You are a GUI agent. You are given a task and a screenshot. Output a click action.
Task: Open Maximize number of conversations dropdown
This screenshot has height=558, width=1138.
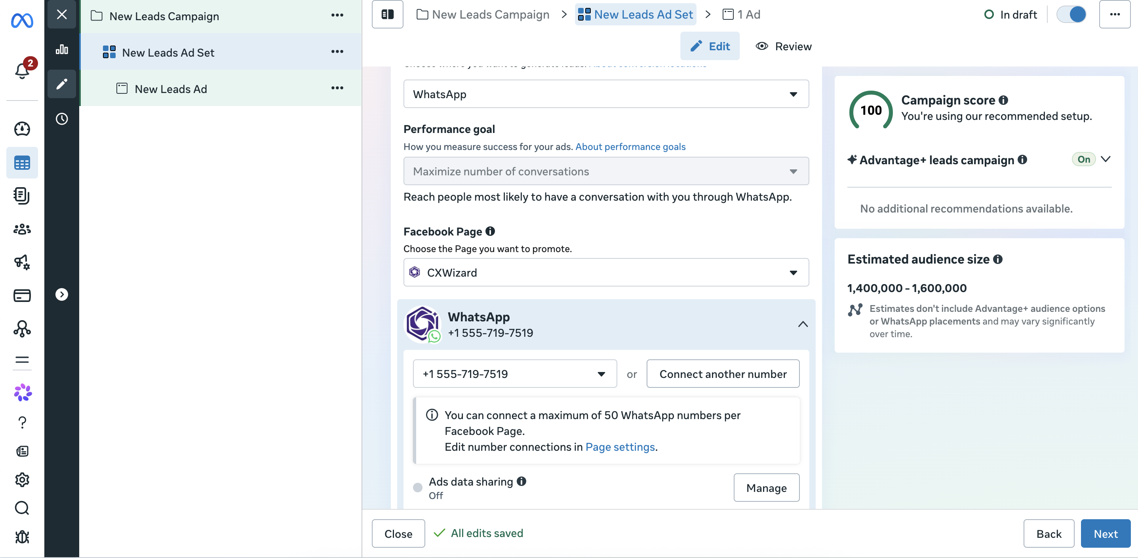tap(606, 171)
